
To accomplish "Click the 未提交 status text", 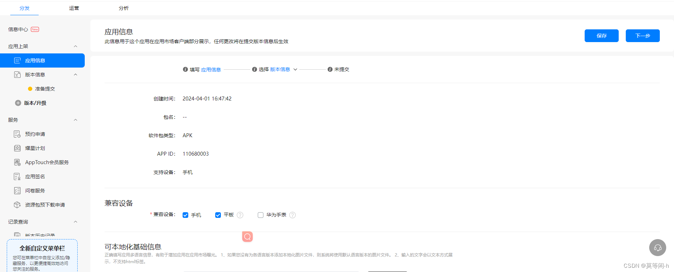I will [342, 69].
